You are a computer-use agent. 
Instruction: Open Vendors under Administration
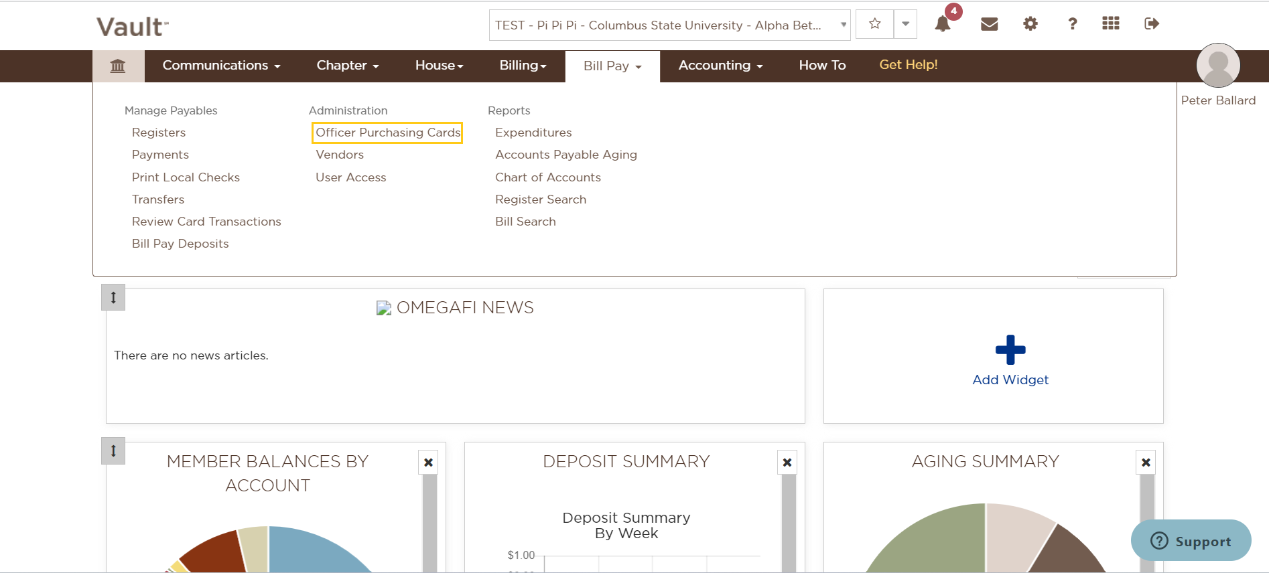click(x=340, y=155)
